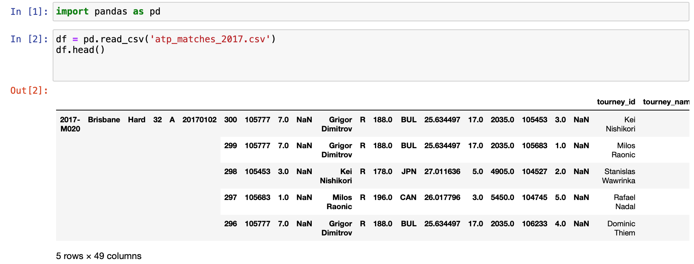
Task: Click the JPN country cell
Action: pos(409,171)
